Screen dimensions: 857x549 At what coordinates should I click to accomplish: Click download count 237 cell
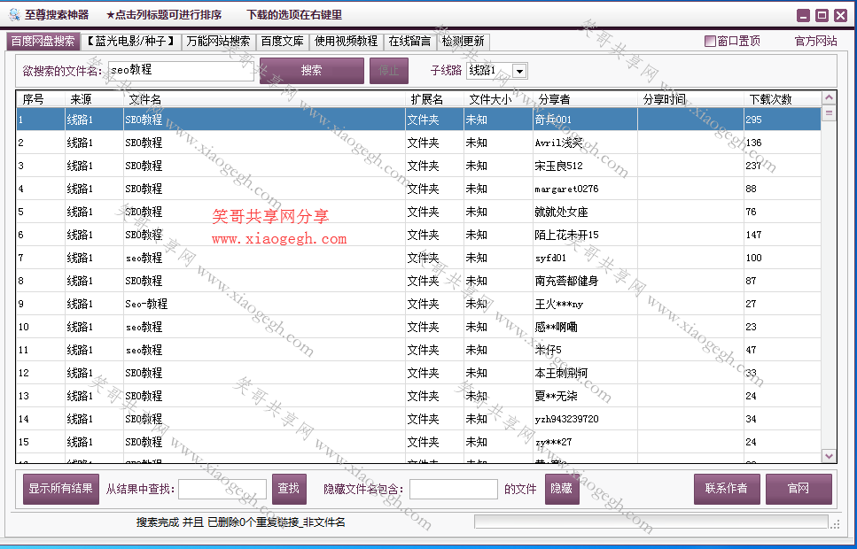753,166
